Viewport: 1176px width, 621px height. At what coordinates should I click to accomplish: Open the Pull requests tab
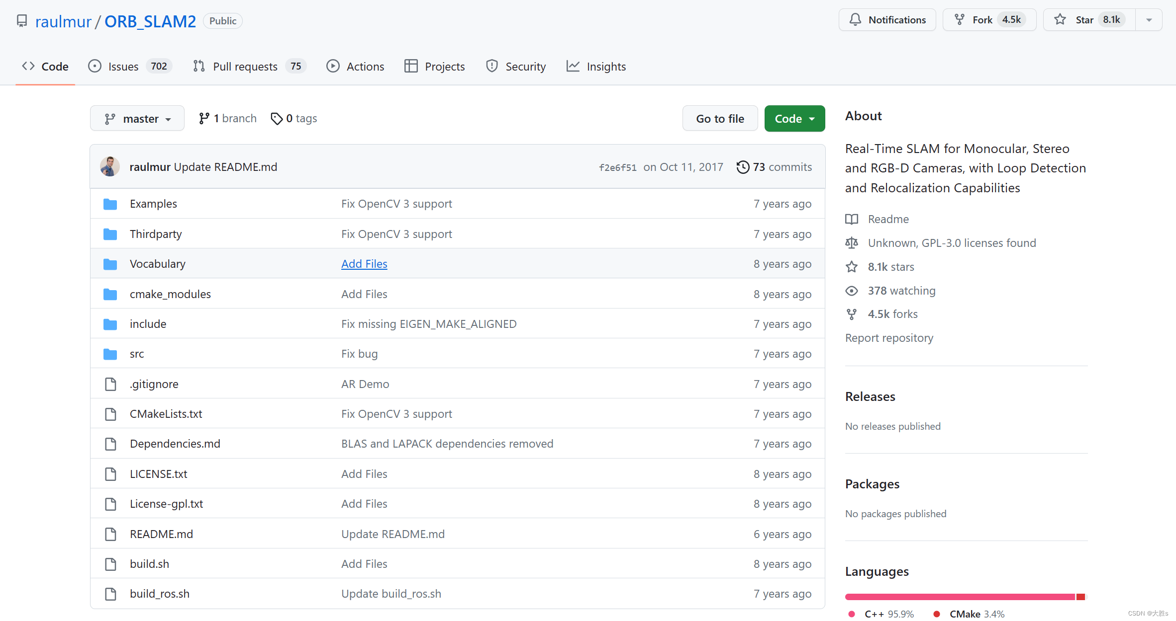click(250, 66)
